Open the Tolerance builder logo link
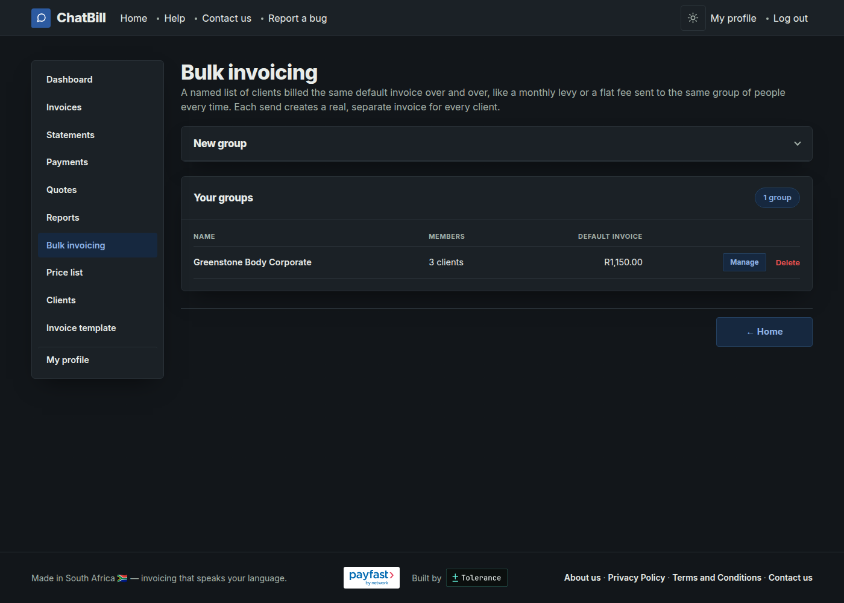 [x=477, y=578]
